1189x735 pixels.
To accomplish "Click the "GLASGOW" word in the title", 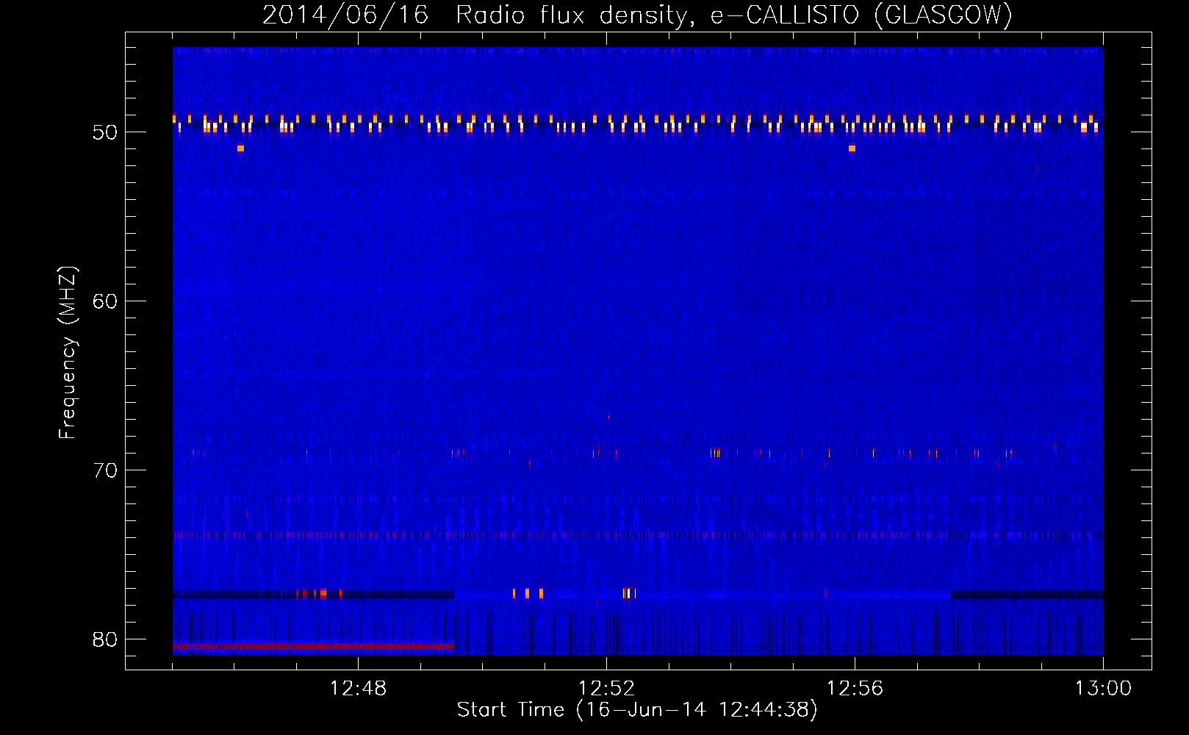I will [944, 15].
